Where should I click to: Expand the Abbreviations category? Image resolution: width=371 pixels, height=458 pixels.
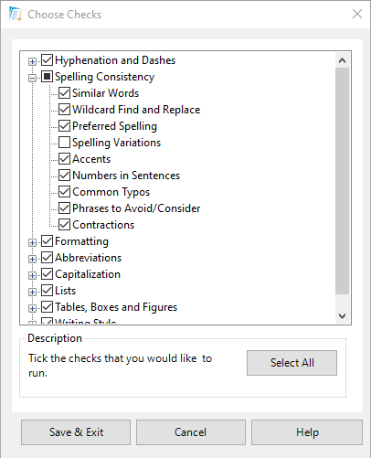pyautogui.click(x=32, y=259)
